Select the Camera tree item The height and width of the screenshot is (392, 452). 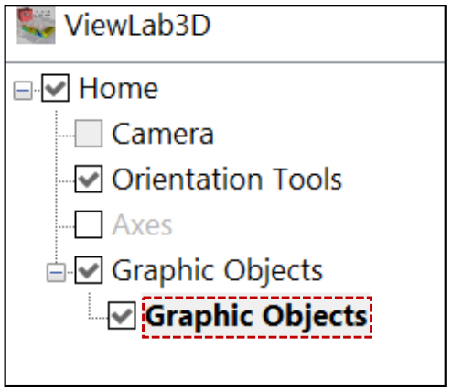point(163,134)
